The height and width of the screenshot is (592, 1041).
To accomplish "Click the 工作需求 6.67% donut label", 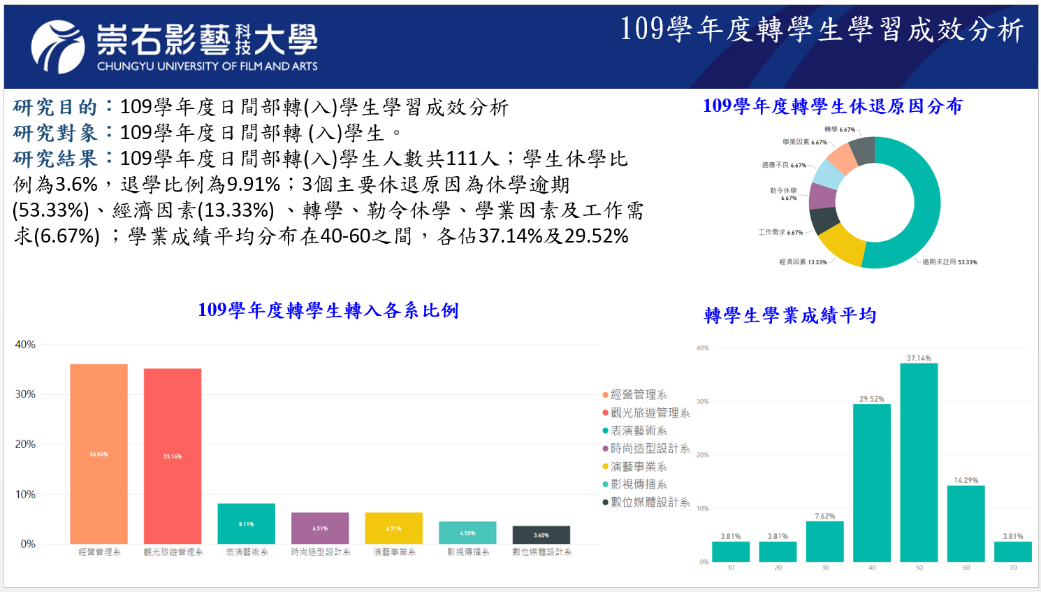I will point(780,232).
